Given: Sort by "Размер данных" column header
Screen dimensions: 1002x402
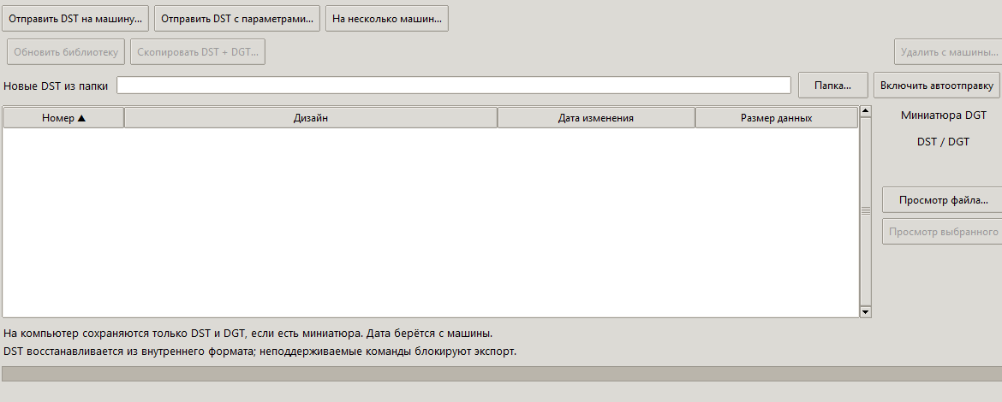Looking at the screenshot, I should point(777,118).
